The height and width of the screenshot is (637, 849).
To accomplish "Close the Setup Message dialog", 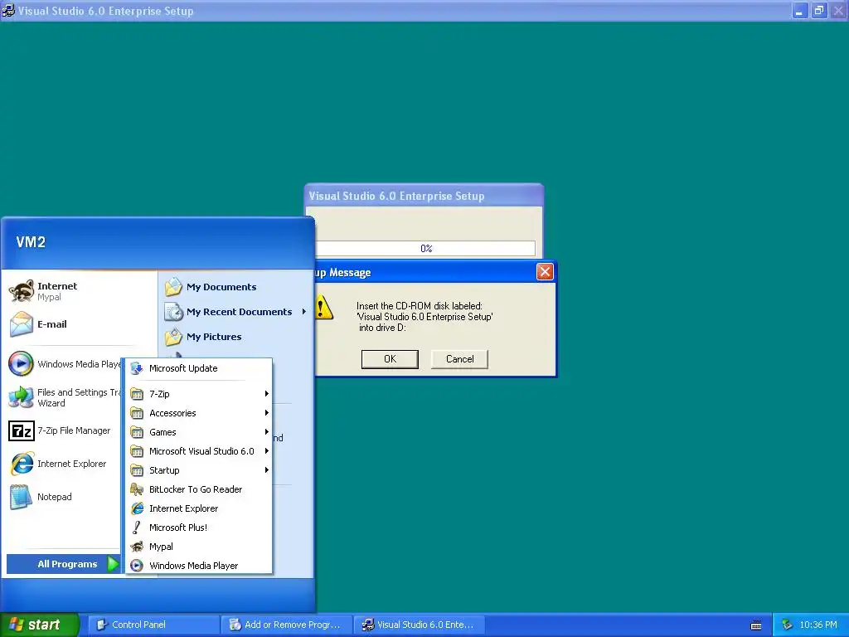I will [545, 272].
